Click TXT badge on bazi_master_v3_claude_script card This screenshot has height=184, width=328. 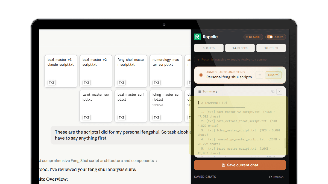(52, 83)
